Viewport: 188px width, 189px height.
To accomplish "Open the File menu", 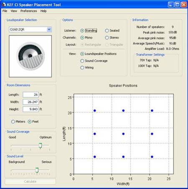I will click(x=5, y=11).
